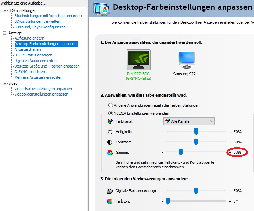Click the Farbton value '0°'

[235, 201]
